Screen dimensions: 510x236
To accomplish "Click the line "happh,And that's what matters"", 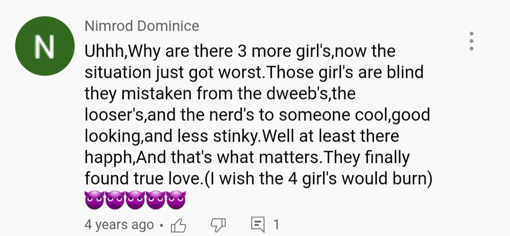I will 247,157.
